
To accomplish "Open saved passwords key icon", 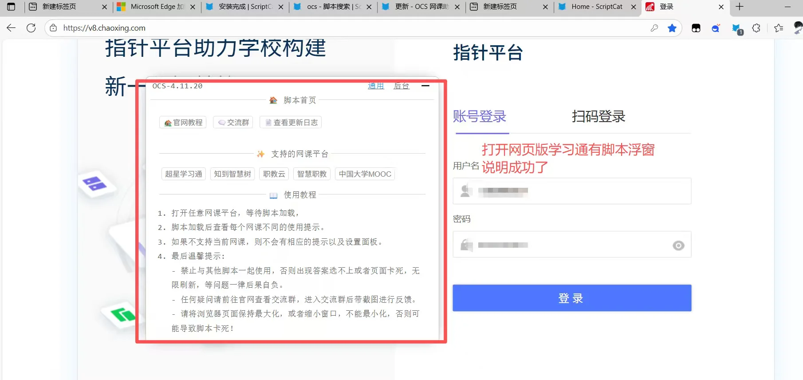I will [x=654, y=28].
